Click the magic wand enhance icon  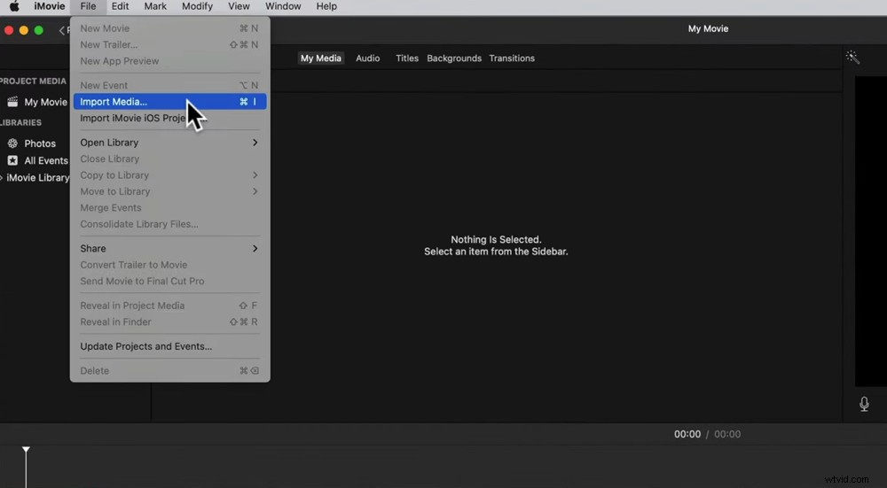tap(852, 57)
